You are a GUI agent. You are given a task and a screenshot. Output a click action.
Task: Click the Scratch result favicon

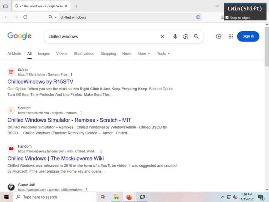[11, 110]
